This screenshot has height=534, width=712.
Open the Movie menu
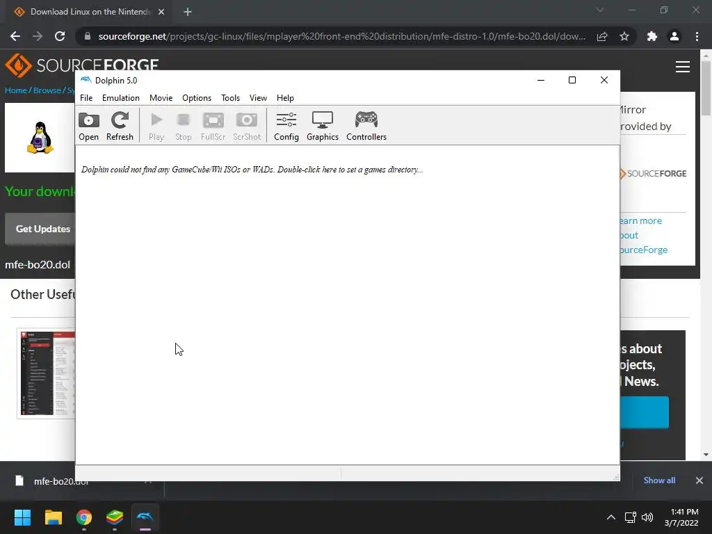pyautogui.click(x=161, y=97)
